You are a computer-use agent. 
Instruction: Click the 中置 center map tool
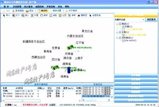tap(35, 16)
